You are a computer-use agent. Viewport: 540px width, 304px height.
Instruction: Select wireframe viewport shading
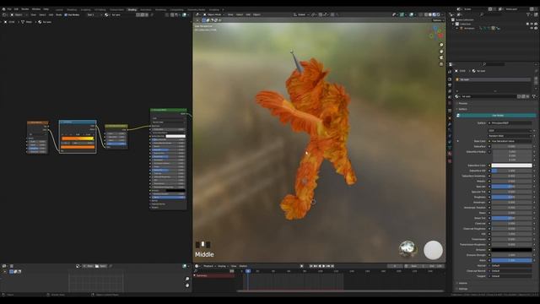point(426,15)
